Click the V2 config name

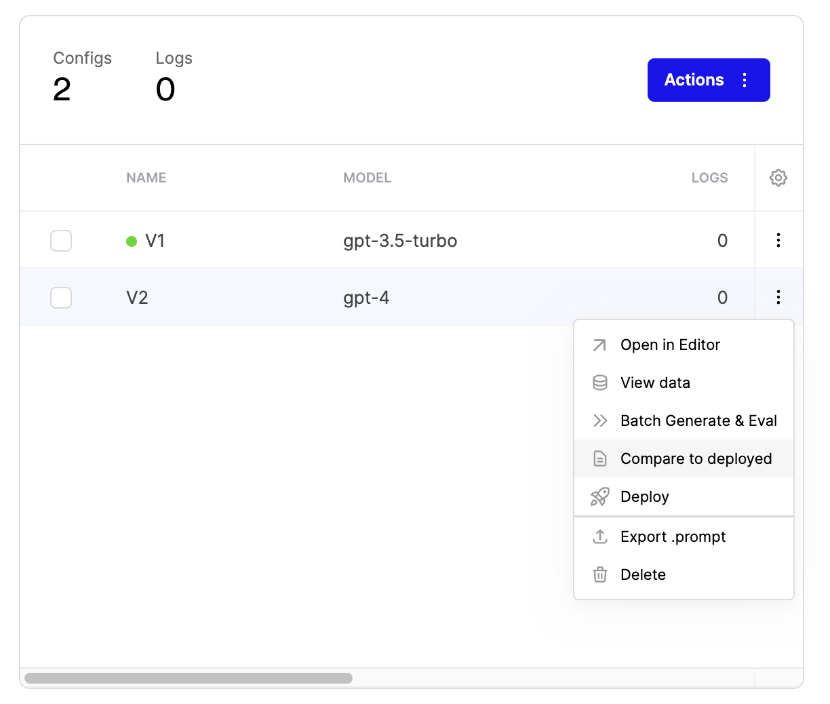coord(137,298)
